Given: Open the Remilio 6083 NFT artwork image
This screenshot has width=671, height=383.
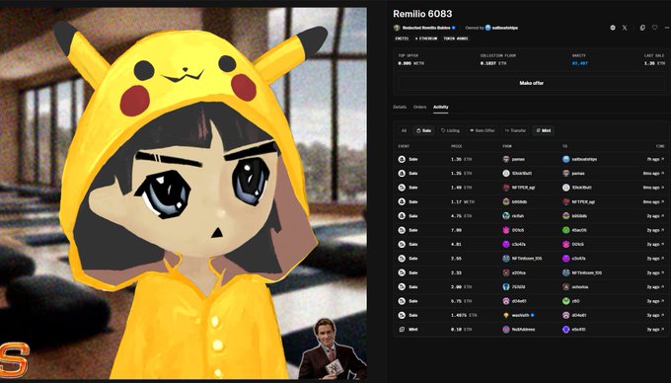Looking at the screenshot, I should click(184, 193).
